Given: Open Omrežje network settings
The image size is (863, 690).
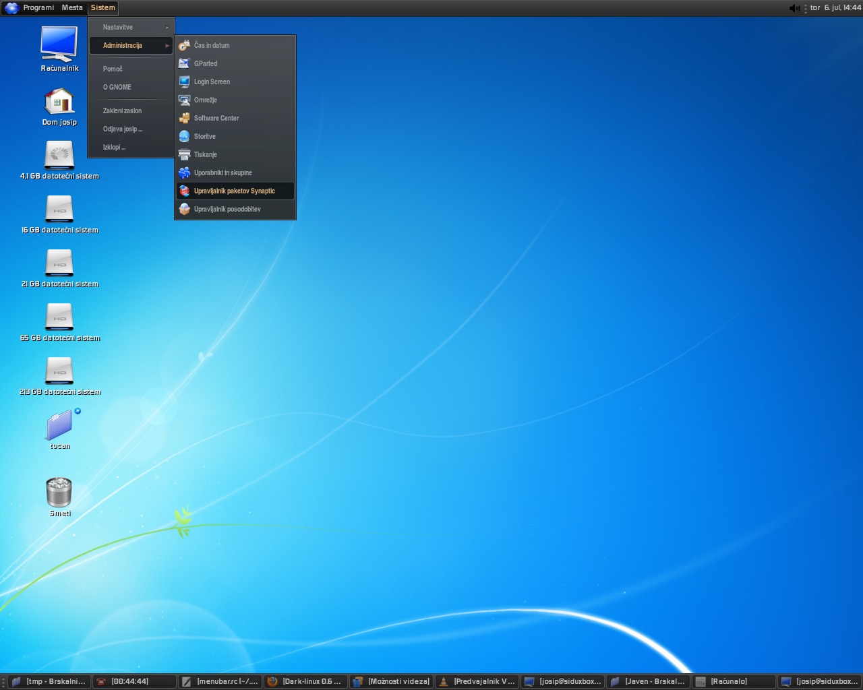Looking at the screenshot, I should click(x=235, y=100).
